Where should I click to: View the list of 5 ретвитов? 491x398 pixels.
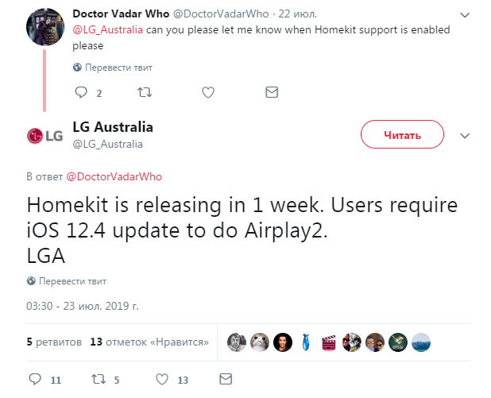pos(54,342)
